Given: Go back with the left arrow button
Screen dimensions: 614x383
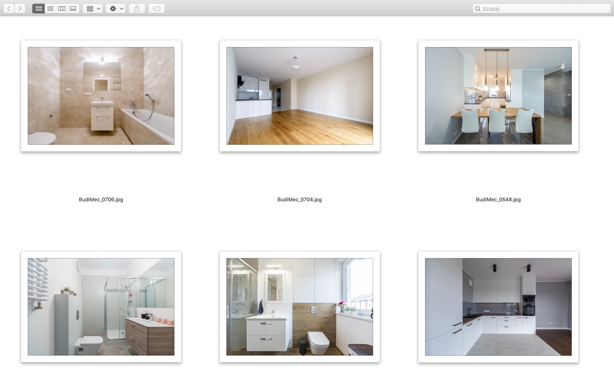Looking at the screenshot, I should pyautogui.click(x=9, y=9).
